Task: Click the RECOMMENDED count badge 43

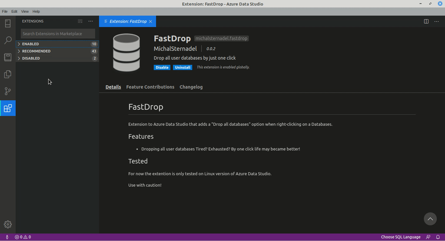Action: tap(94, 51)
